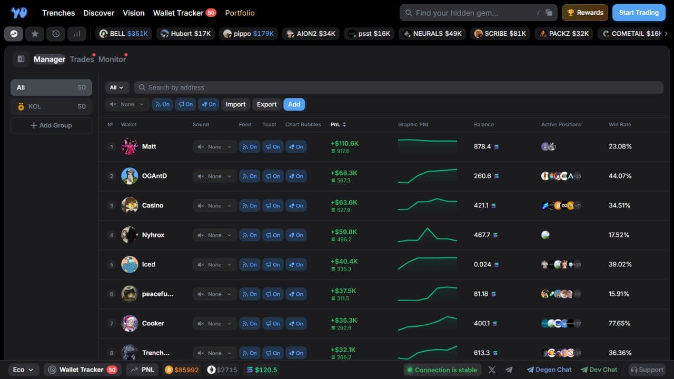Screen dimensions: 674x379
Task: Click the Ethereum price indicator $2715
Action: (x=222, y=370)
